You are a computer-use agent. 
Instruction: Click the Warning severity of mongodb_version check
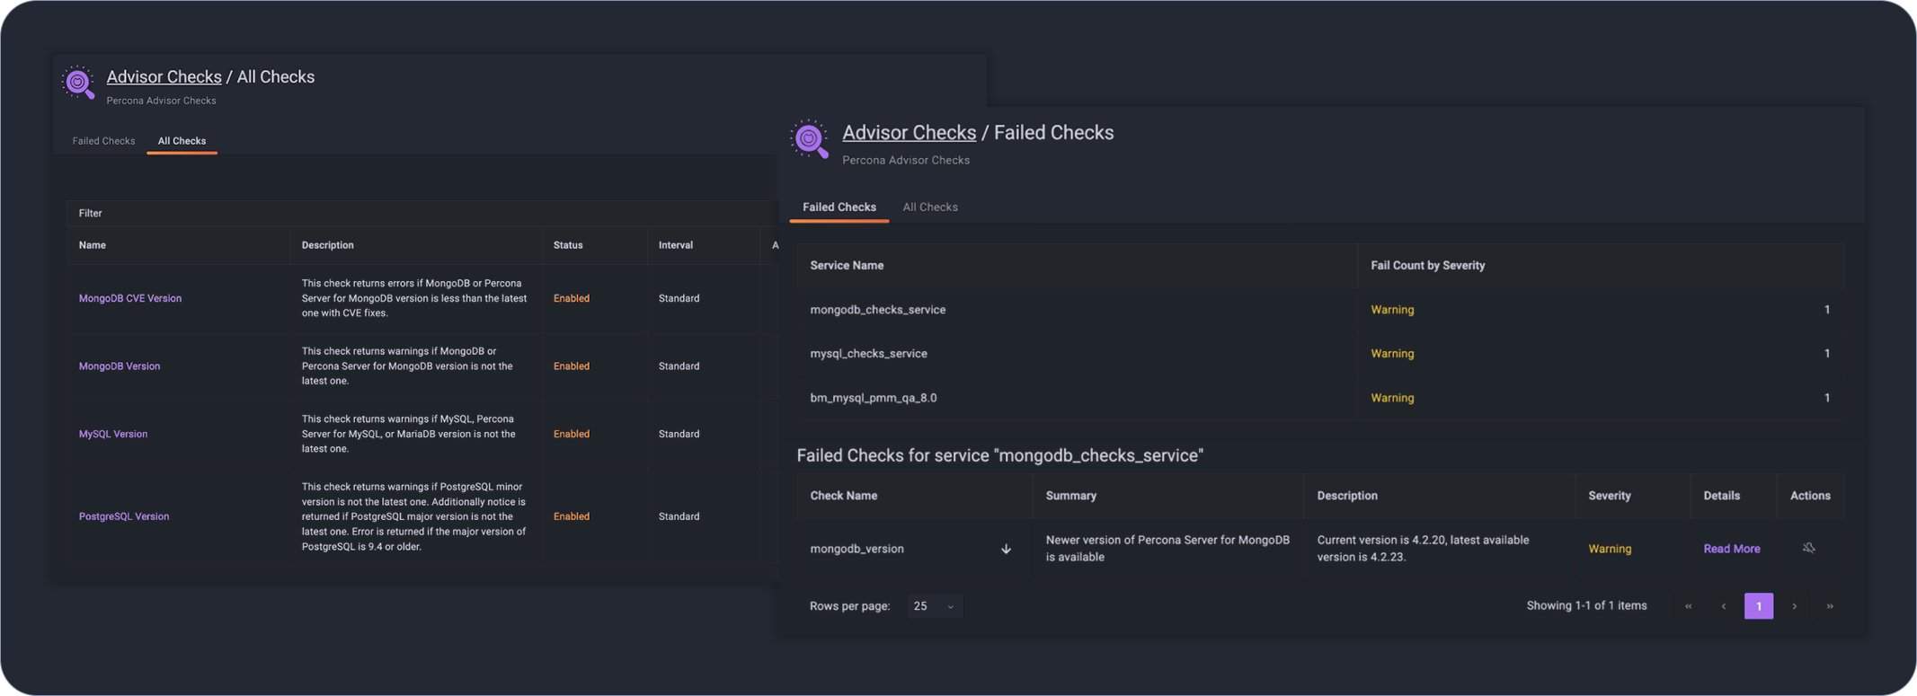pos(1609,549)
